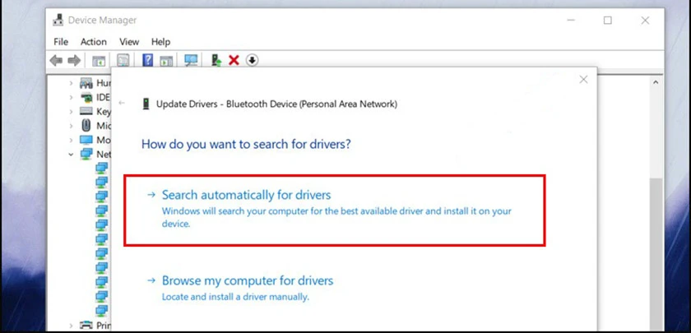Close the Update Drivers dialog

[x=583, y=79]
